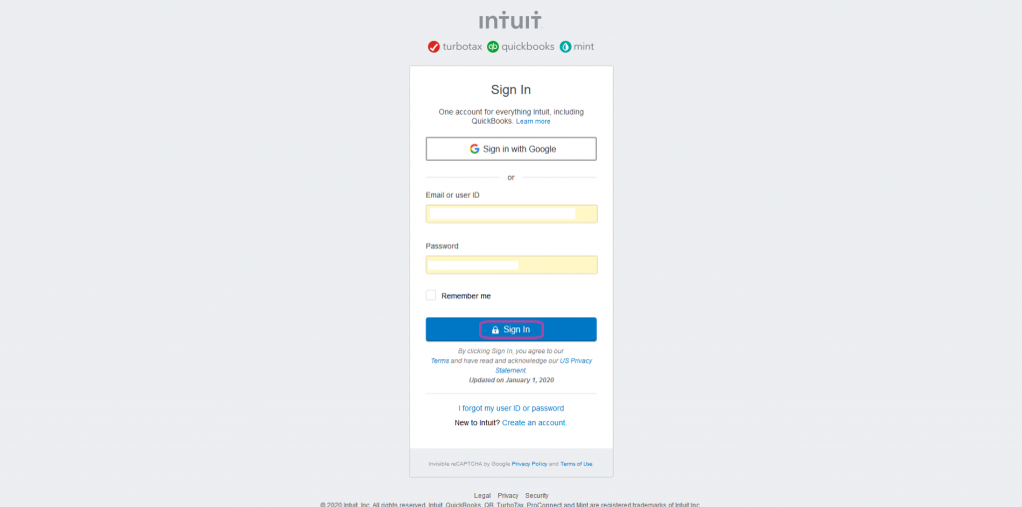Open the US Privacy Statement link
Screen dimensions: 1022x507
[x=544, y=365]
